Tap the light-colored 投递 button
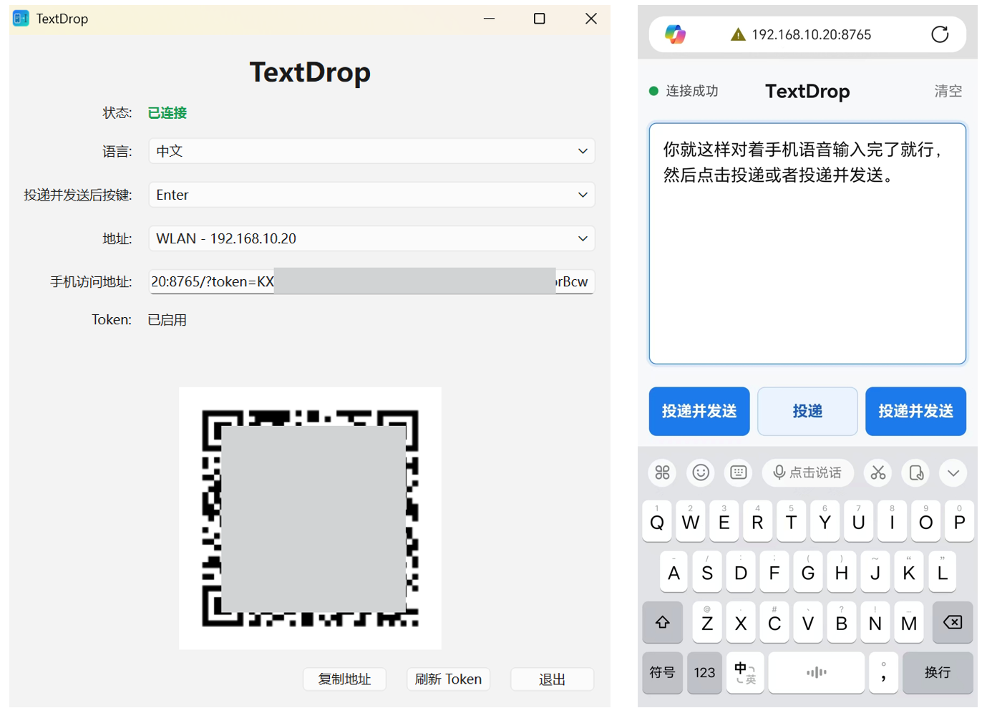The height and width of the screenshot is (713, 992). click(807, 412)
